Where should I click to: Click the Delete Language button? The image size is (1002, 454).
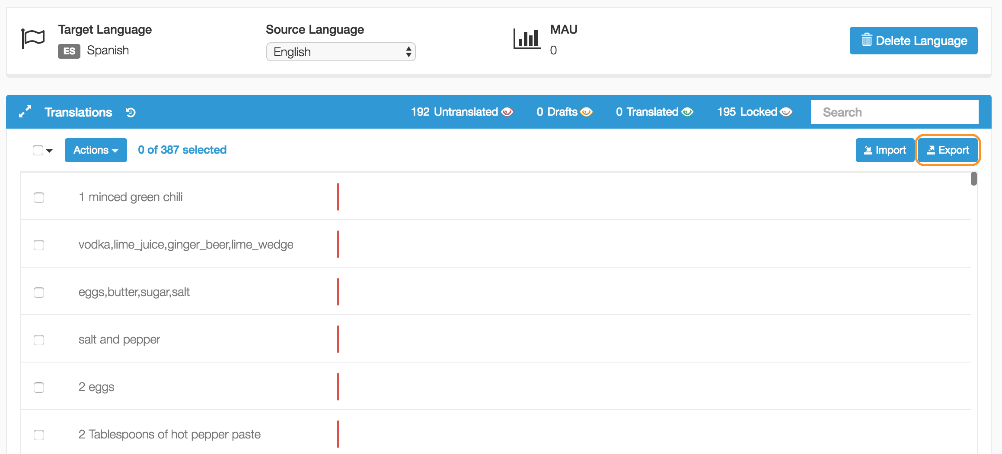tap(913, 41)
